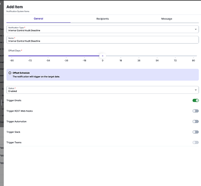Open the Message tab
The image size is (201, 186).
(166, 19)
